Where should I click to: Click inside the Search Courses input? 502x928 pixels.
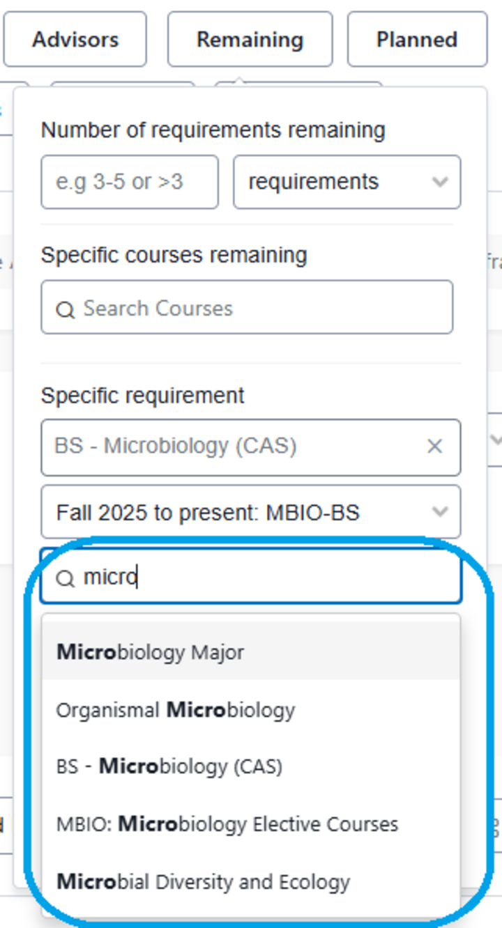coord(251,308)
